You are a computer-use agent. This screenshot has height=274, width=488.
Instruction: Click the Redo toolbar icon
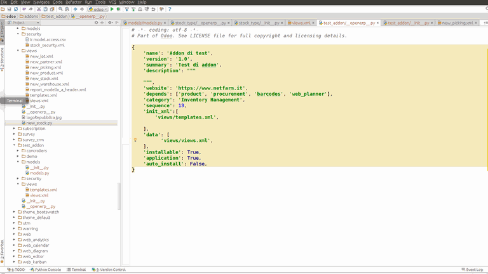click(x=30, y=9)
